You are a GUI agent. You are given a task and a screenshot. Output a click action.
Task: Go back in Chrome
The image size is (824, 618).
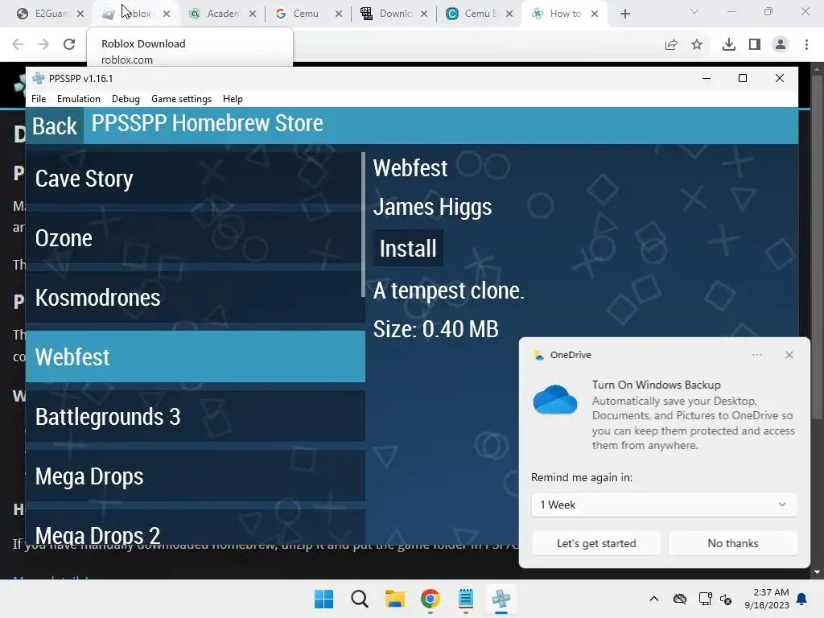(18, 44)
